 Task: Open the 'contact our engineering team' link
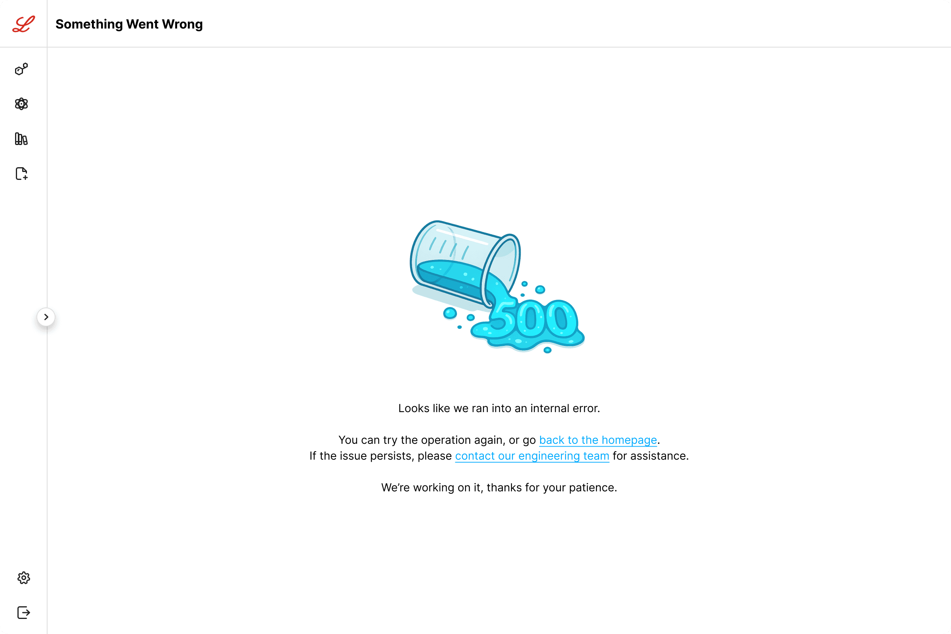point(532,456)
